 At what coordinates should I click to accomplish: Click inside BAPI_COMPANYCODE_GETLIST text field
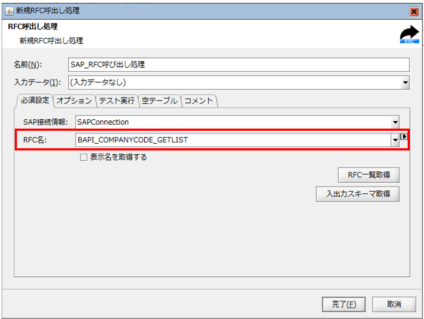tap(233, 140)
